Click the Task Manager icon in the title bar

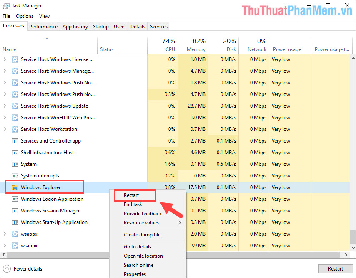pyautogui.click(x=5, y=5)
